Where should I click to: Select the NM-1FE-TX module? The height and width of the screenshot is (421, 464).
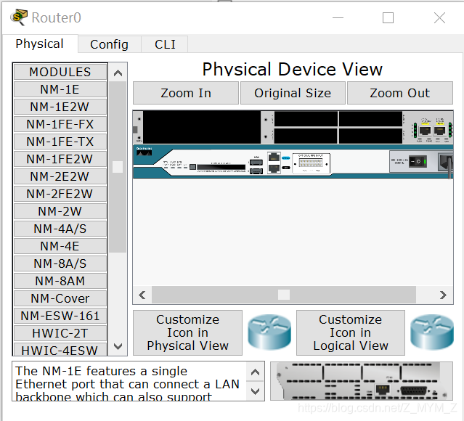point(60,142)
